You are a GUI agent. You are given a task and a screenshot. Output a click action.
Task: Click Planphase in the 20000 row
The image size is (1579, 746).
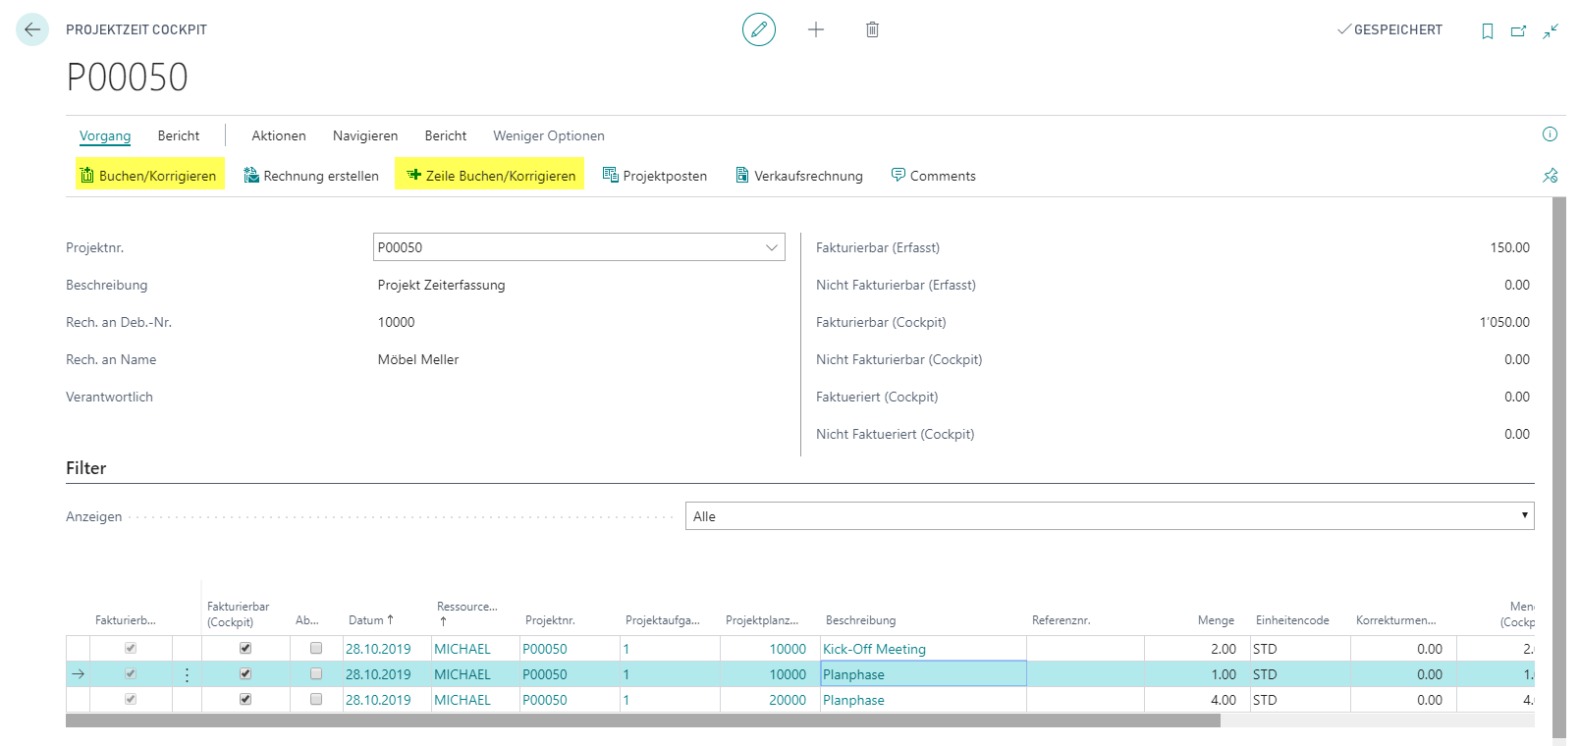853,700
